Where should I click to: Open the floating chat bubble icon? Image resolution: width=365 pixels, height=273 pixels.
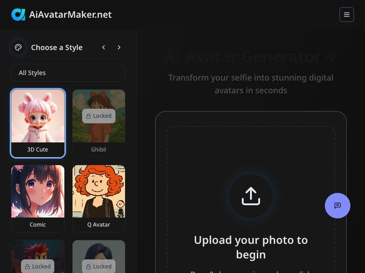(338, 206)
